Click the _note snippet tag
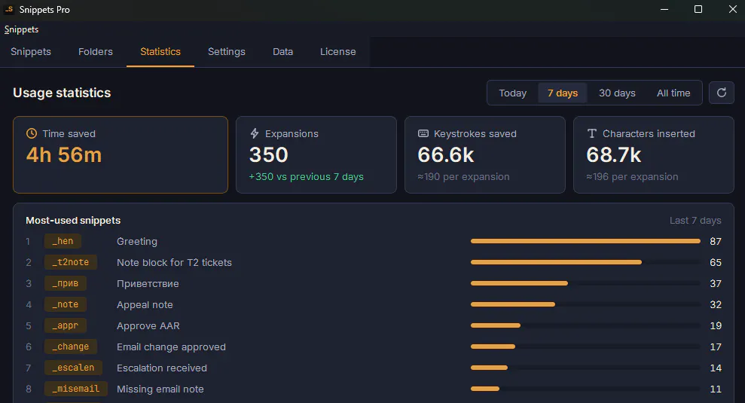Viewport: 745px width, 403px height. 66,304
